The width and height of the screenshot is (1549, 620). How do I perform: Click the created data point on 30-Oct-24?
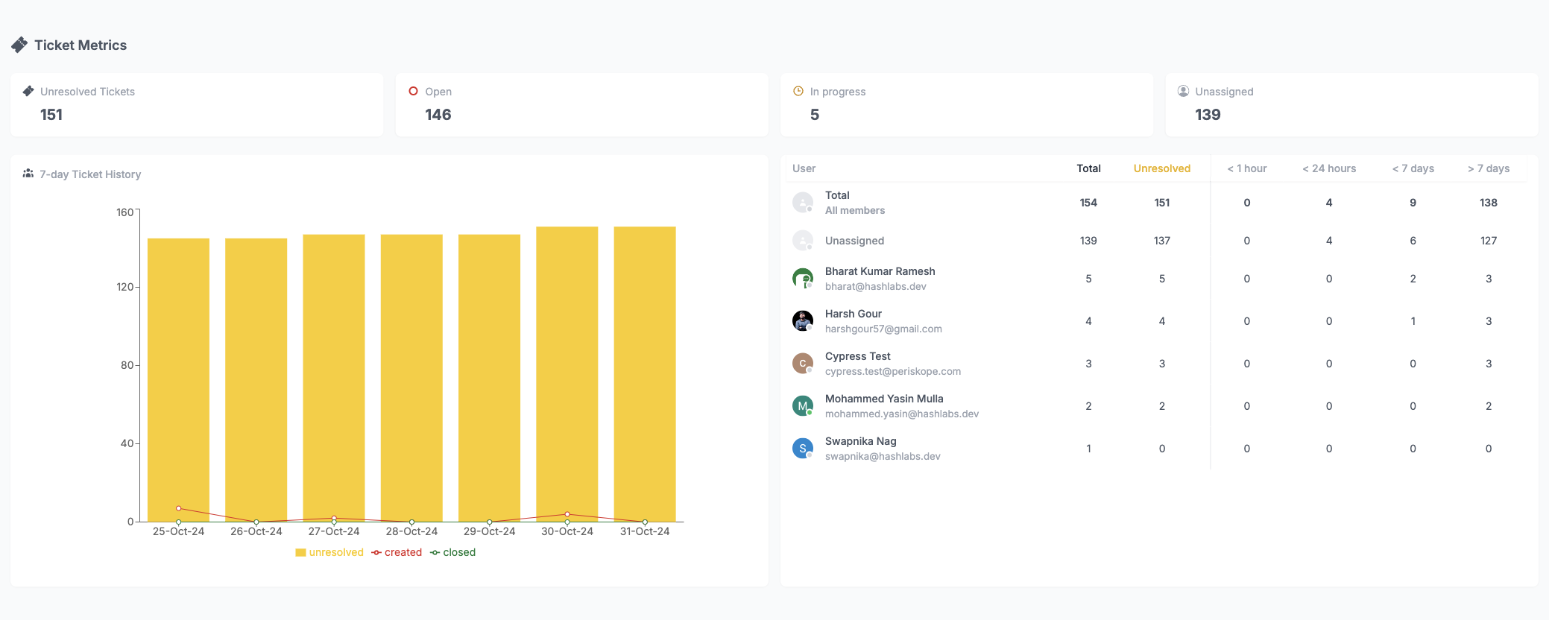click(x=567, y=514)
